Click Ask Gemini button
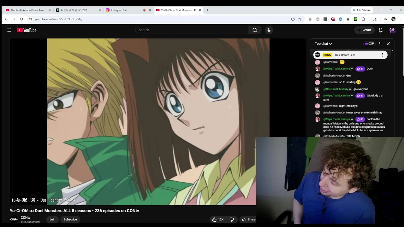 click(362, 10)
